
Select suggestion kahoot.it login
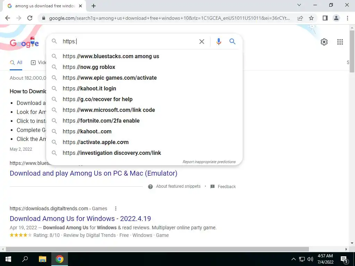coord(144,88)
